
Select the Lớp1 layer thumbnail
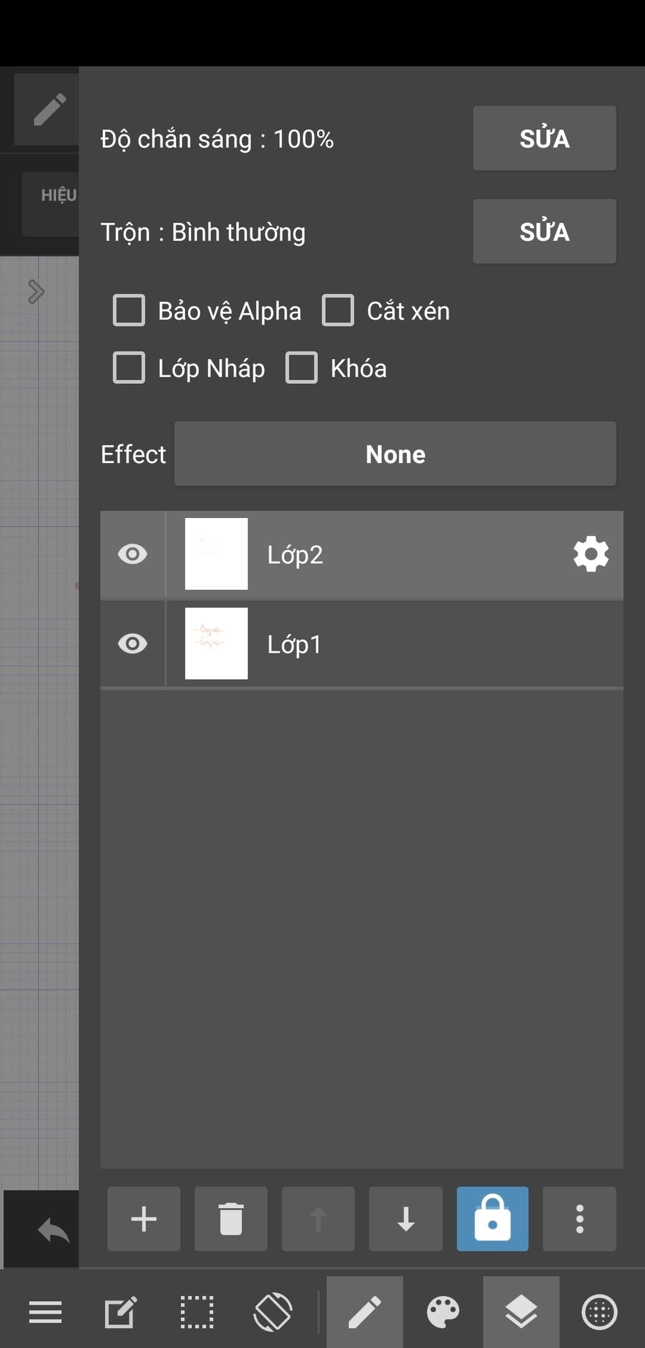tap(216, 643)
